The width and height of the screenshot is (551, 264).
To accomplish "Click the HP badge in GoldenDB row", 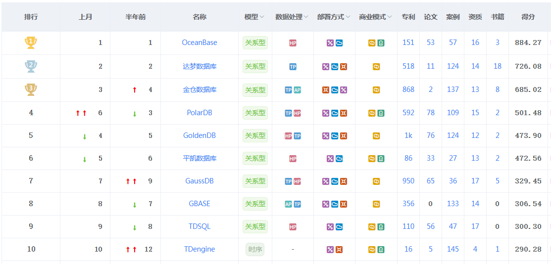I will click(x=289, y=136).
